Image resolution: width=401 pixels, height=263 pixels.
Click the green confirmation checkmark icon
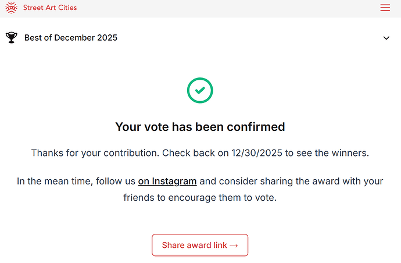point(200,90)
